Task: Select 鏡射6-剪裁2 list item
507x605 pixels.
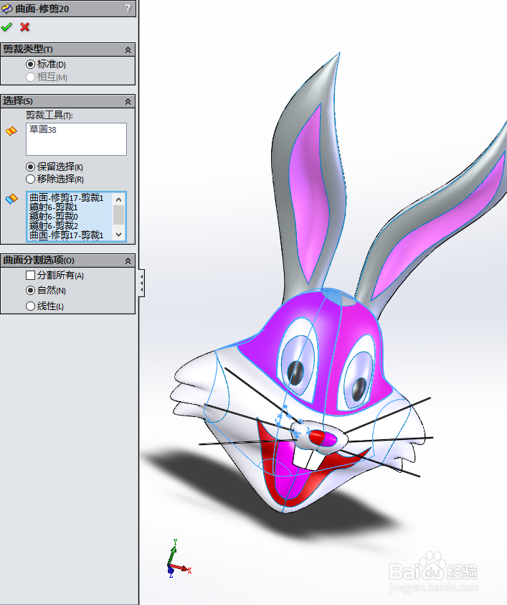Action: click(x=54, y=226)
